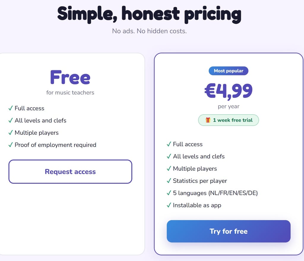Click the "All levels and clefs" checkmark in €4,99 plan
The image size is (304, 261).
pos(169,156)
